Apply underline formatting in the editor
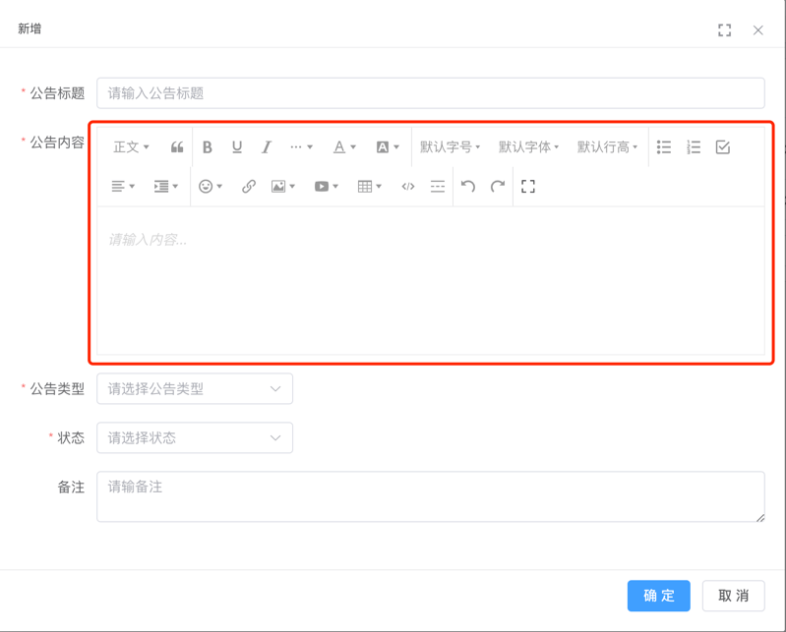 [236, 147]
